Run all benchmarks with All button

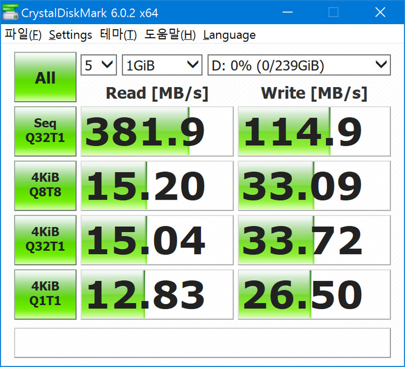45,77
